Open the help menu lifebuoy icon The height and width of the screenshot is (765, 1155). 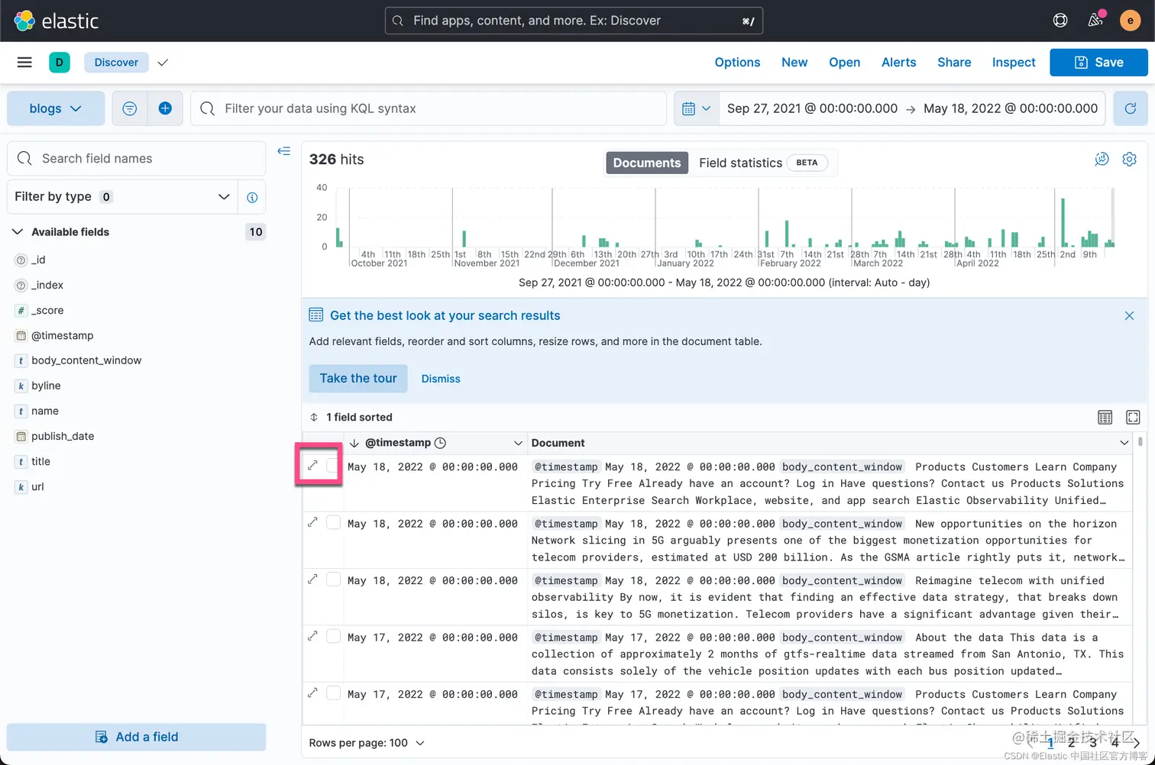[1060, 21]
